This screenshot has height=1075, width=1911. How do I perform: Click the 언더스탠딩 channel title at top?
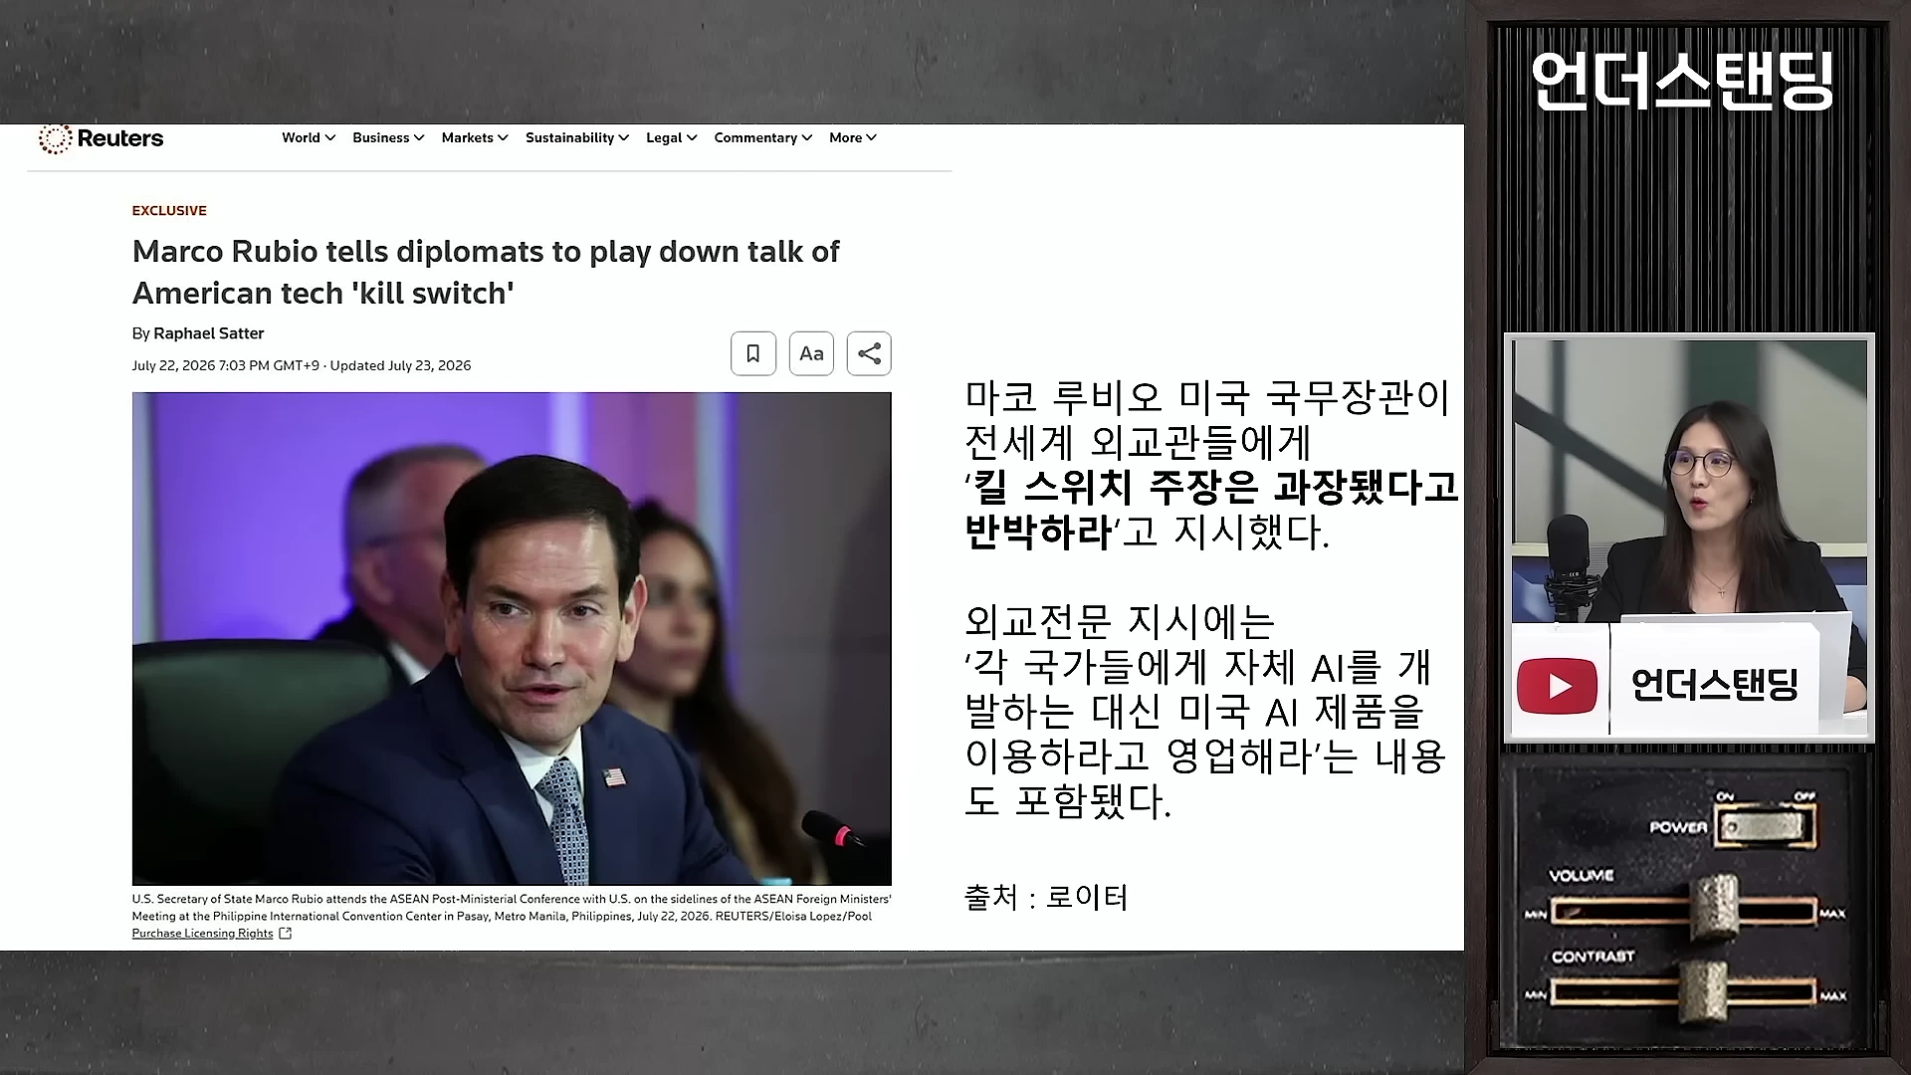point(1683,81)
